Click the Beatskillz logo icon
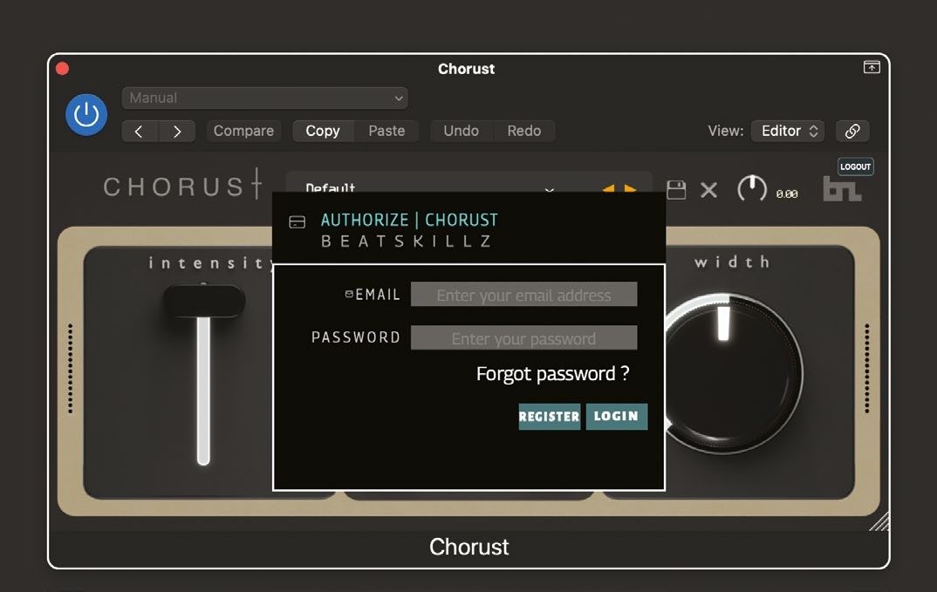 point(843,189)
